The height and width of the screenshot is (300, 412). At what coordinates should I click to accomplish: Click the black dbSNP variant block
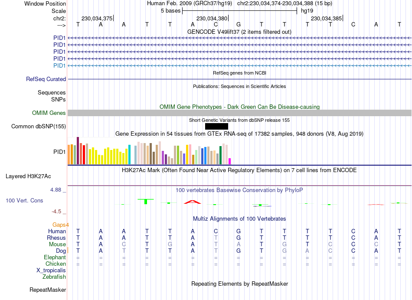click(x=216, y=126)
